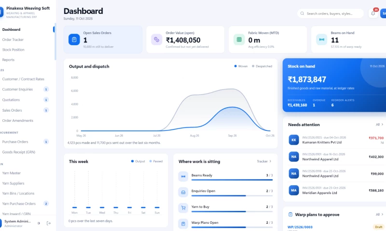Click the Enquiries Open progress bar

point(232,196)
